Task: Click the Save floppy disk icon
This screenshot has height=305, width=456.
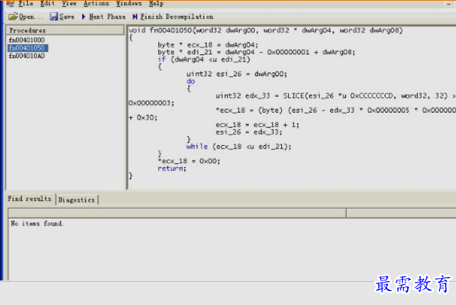Action: [x=54, y=17]
